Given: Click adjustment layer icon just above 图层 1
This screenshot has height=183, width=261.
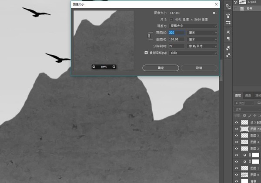Looking at the screenshot, I should 244,162.
